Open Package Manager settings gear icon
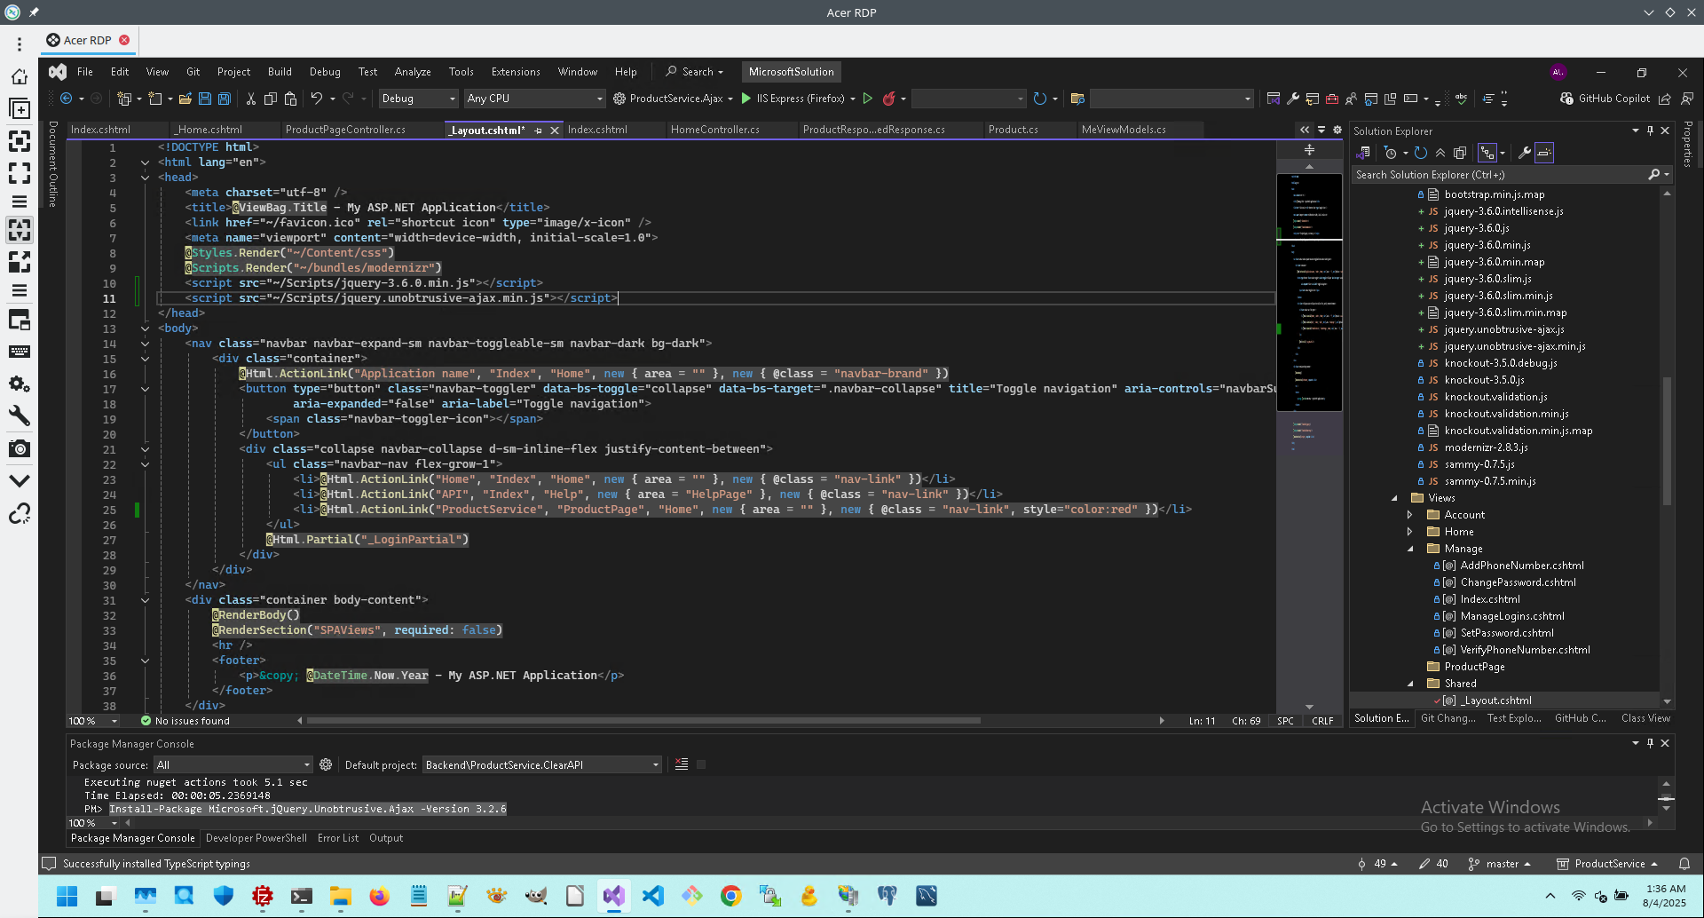This screenshot has height=918, width=1704. coord(326,764)
